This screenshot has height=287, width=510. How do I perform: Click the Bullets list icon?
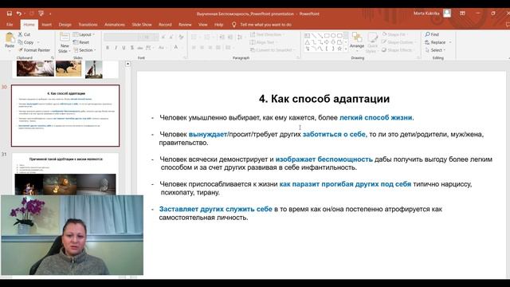(194, 37)
